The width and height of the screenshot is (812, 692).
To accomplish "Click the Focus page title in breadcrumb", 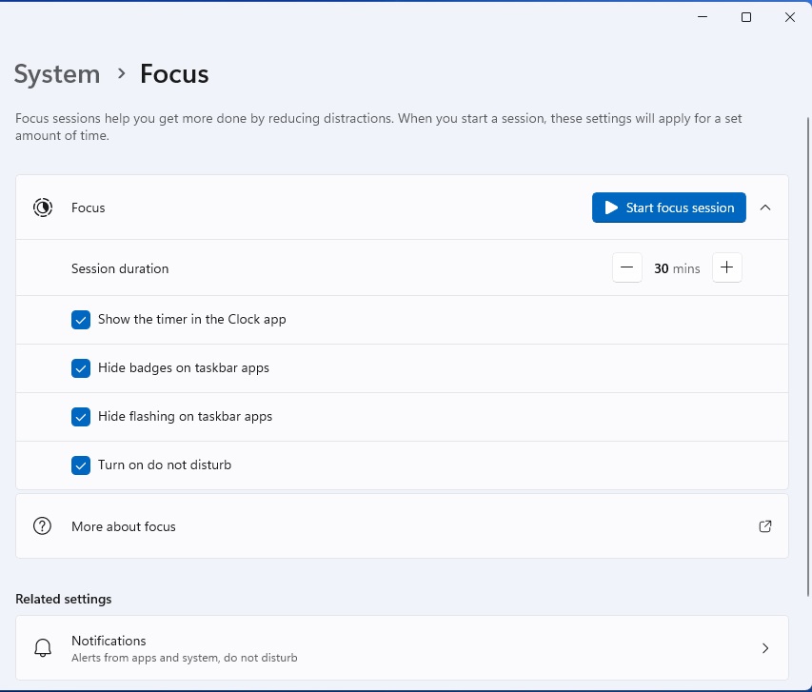I will [174, 74].
